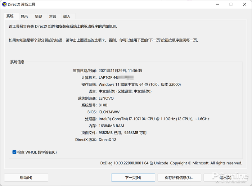Click the Intel Core i7-10710U 处理器 text

[x=154, y=119]
